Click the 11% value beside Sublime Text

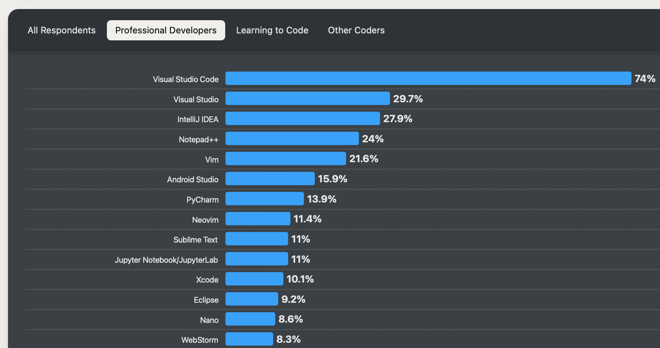coord(301,239)
